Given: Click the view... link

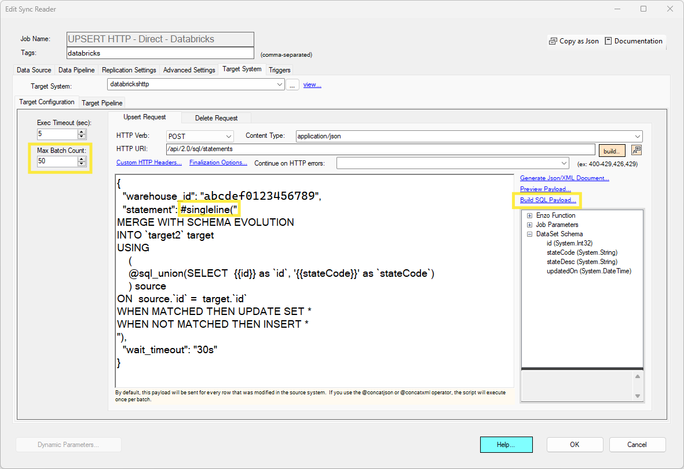Looking at the screenshot, I should 312,85.
